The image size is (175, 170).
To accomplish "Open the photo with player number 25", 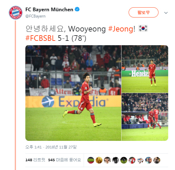I will (145, 117).
